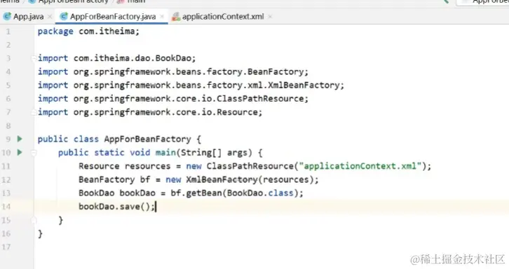
Task: Click the 'main' method name on line 10
Action: pos(165,153)
